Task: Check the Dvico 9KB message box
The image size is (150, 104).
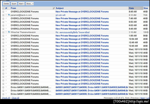Action: pos(3,94)
